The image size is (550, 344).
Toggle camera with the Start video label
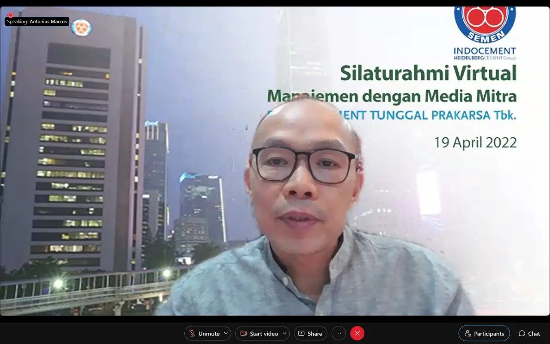coord(264,334)
